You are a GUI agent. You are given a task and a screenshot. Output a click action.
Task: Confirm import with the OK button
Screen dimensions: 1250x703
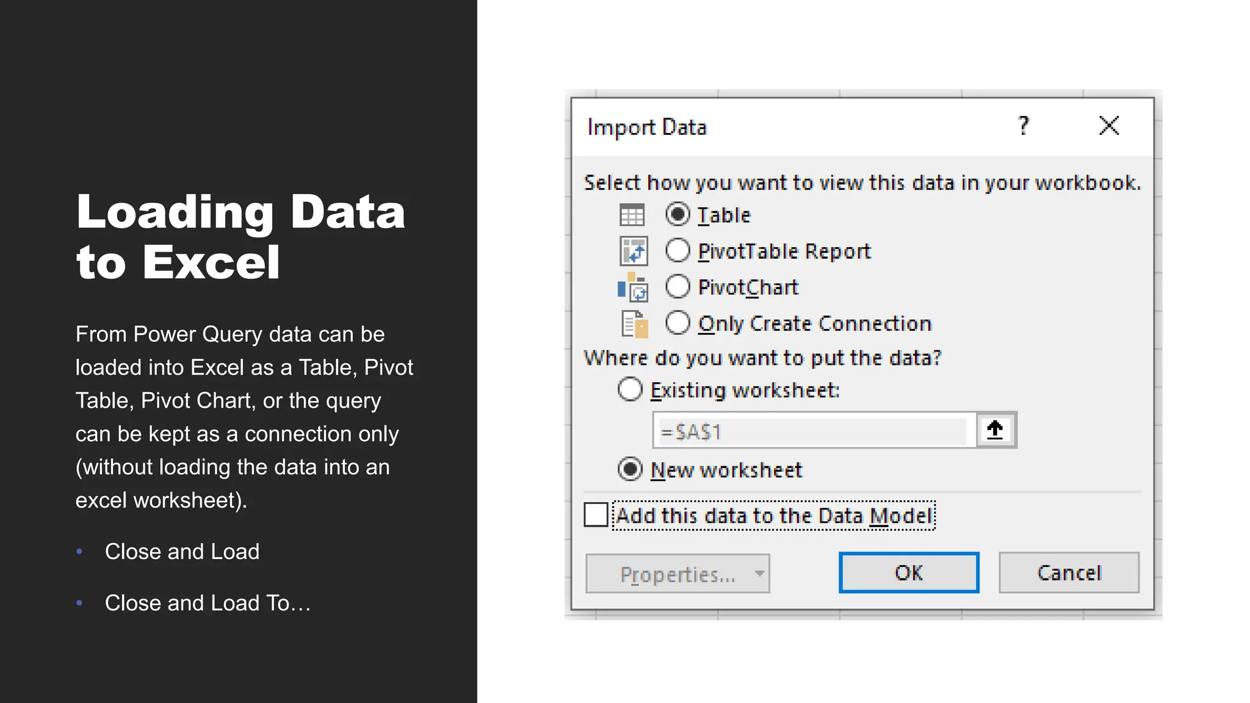pyautogui.click(x=909, y=572)
